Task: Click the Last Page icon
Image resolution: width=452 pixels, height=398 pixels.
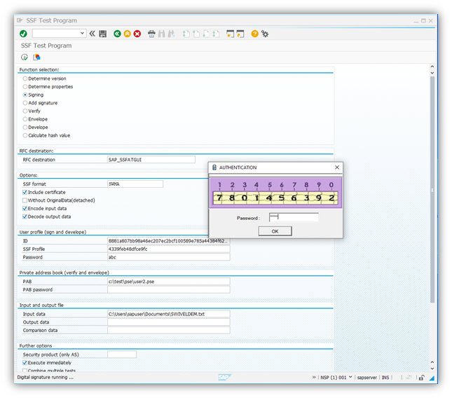Action: (x=216, y=34)
